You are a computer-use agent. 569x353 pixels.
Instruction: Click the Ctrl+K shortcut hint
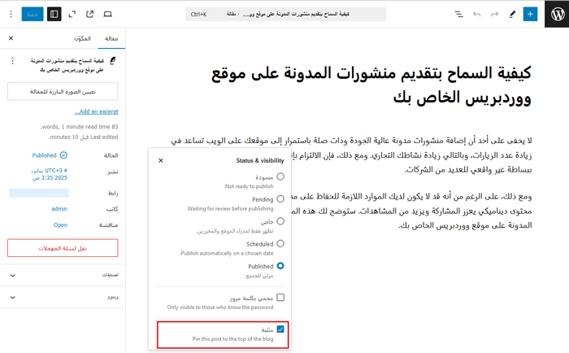tap(198, 14)
